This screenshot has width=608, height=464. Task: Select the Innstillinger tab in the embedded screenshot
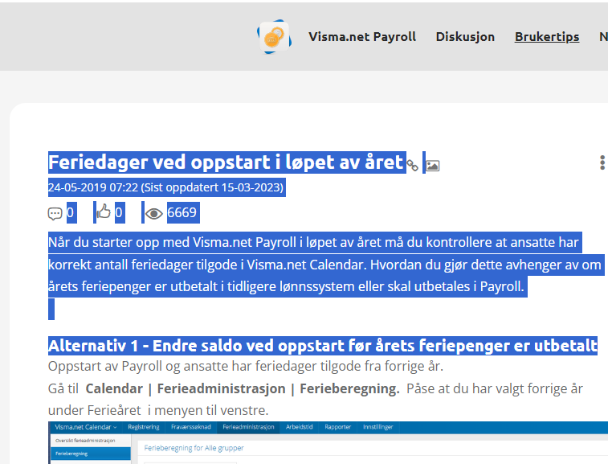point(378,427)
